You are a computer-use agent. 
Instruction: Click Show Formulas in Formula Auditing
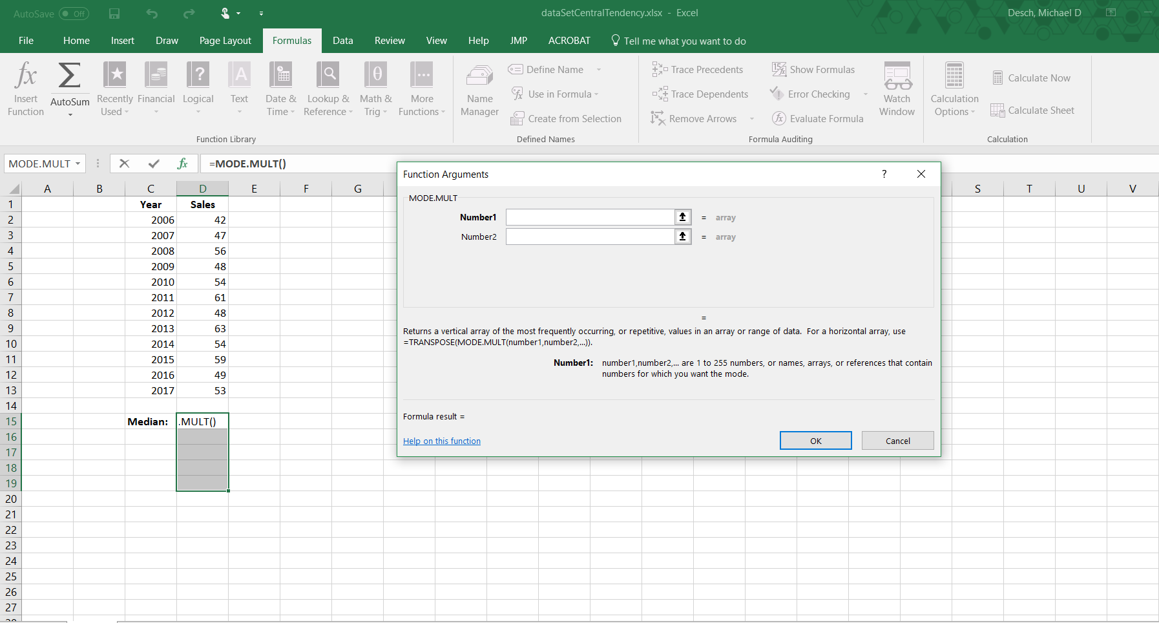click(814, 70)
